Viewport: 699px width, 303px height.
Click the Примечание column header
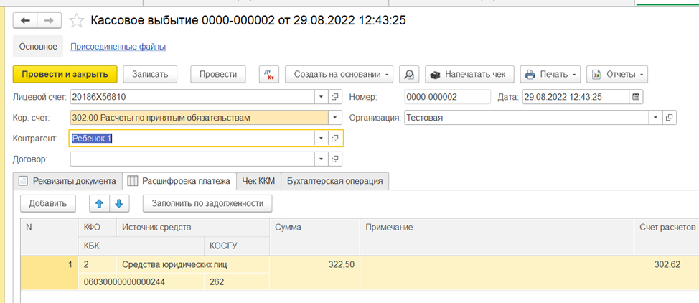coord(497,236)
